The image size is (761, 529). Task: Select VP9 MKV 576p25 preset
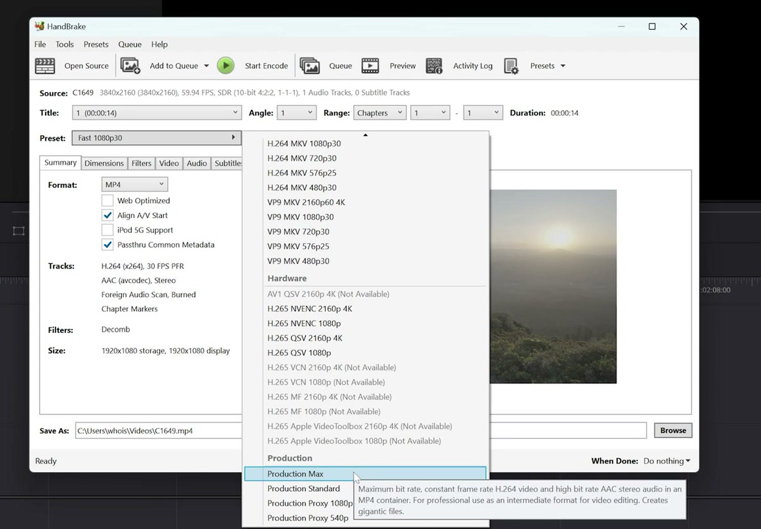pyautogui.click(x=365, y=246)
